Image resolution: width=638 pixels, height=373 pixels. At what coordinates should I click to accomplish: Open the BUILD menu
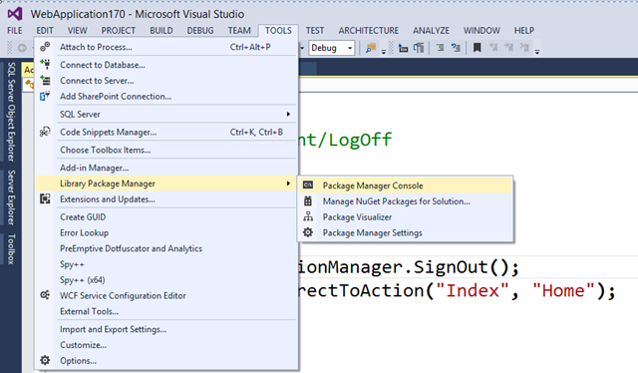click(161, 31)
